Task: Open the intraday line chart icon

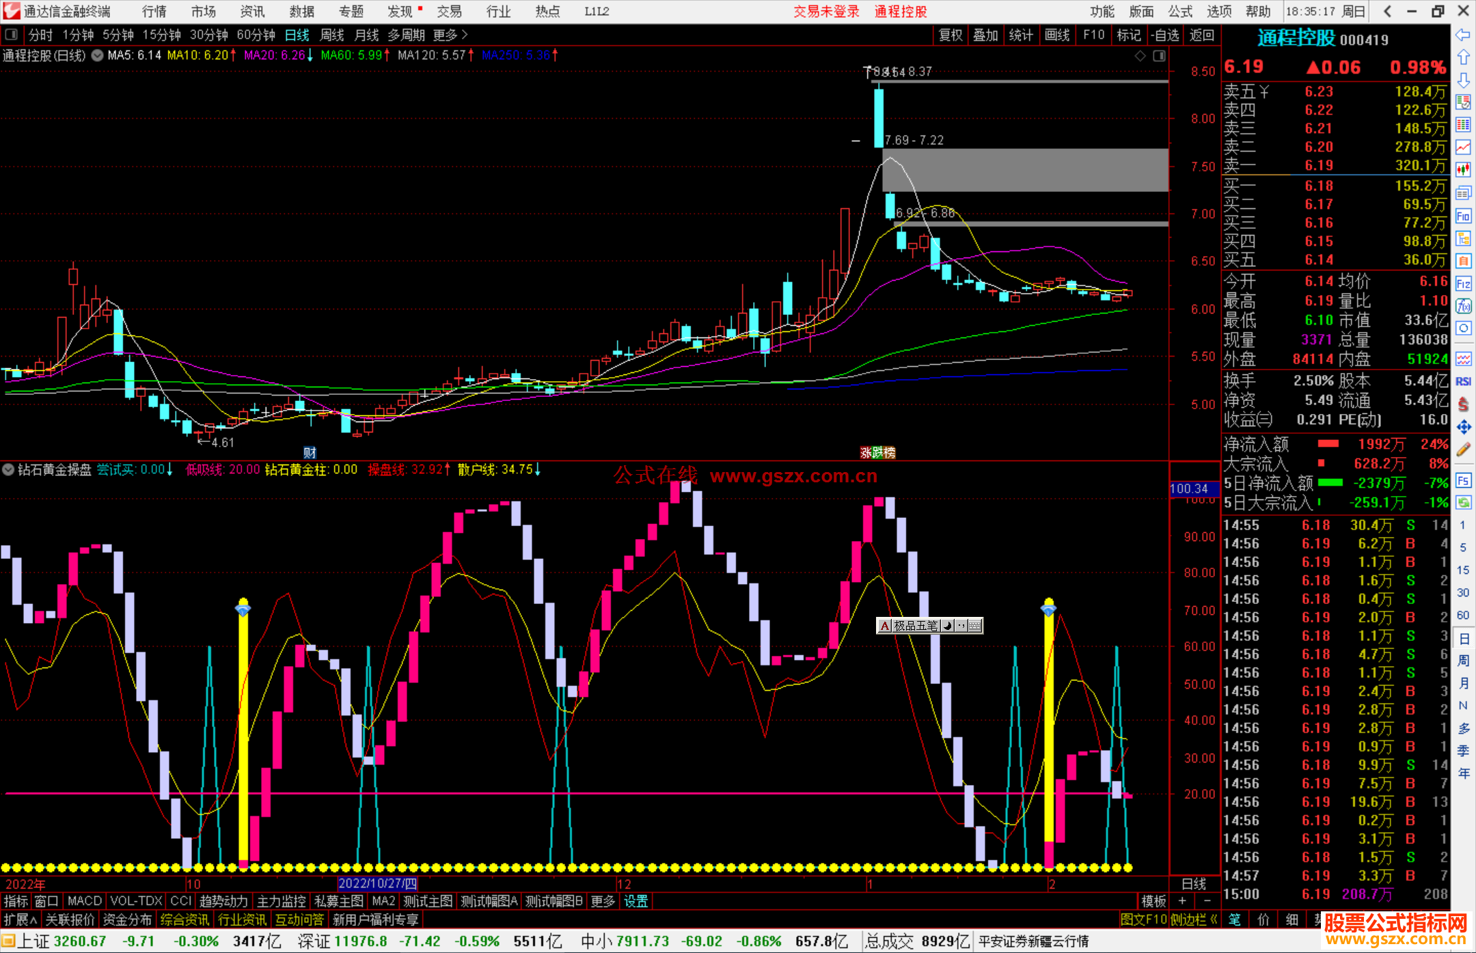Action: (1463, 148)
